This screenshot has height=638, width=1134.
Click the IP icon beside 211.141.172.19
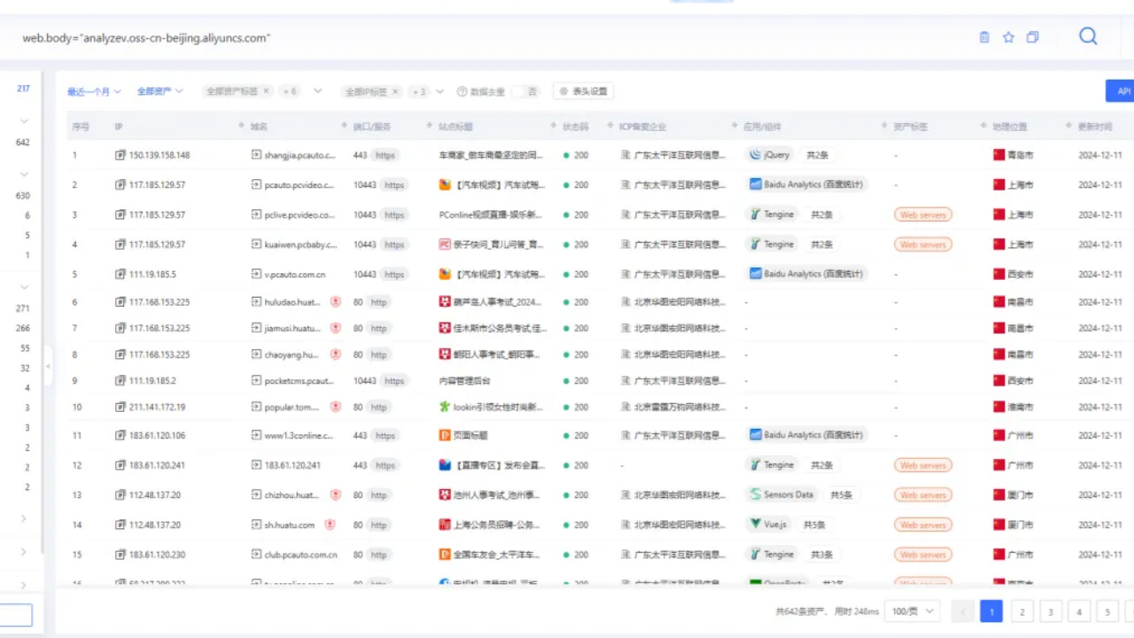[120, 408]
